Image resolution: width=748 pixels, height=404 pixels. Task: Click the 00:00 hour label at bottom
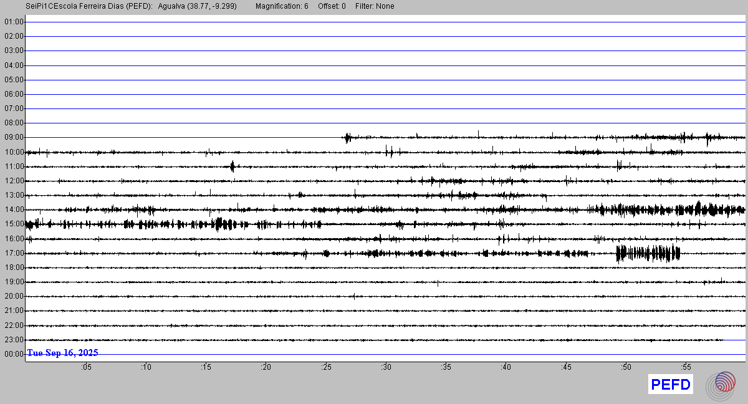click(14, 354)
